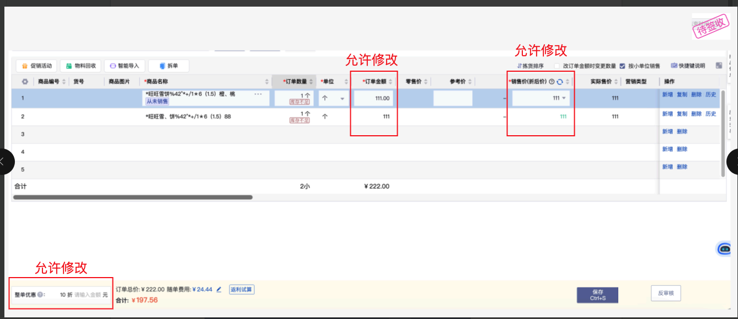The image size is (738, 319).
Task: Click the fullscreen icon right of 快捷键说明
Action: 719,66
